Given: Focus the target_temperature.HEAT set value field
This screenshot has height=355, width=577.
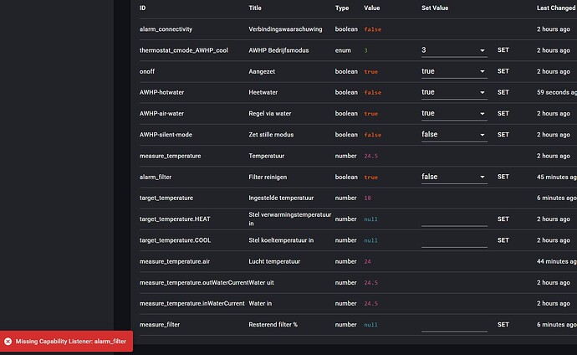Looking at the screenshot, I should [x=454, y=219].
